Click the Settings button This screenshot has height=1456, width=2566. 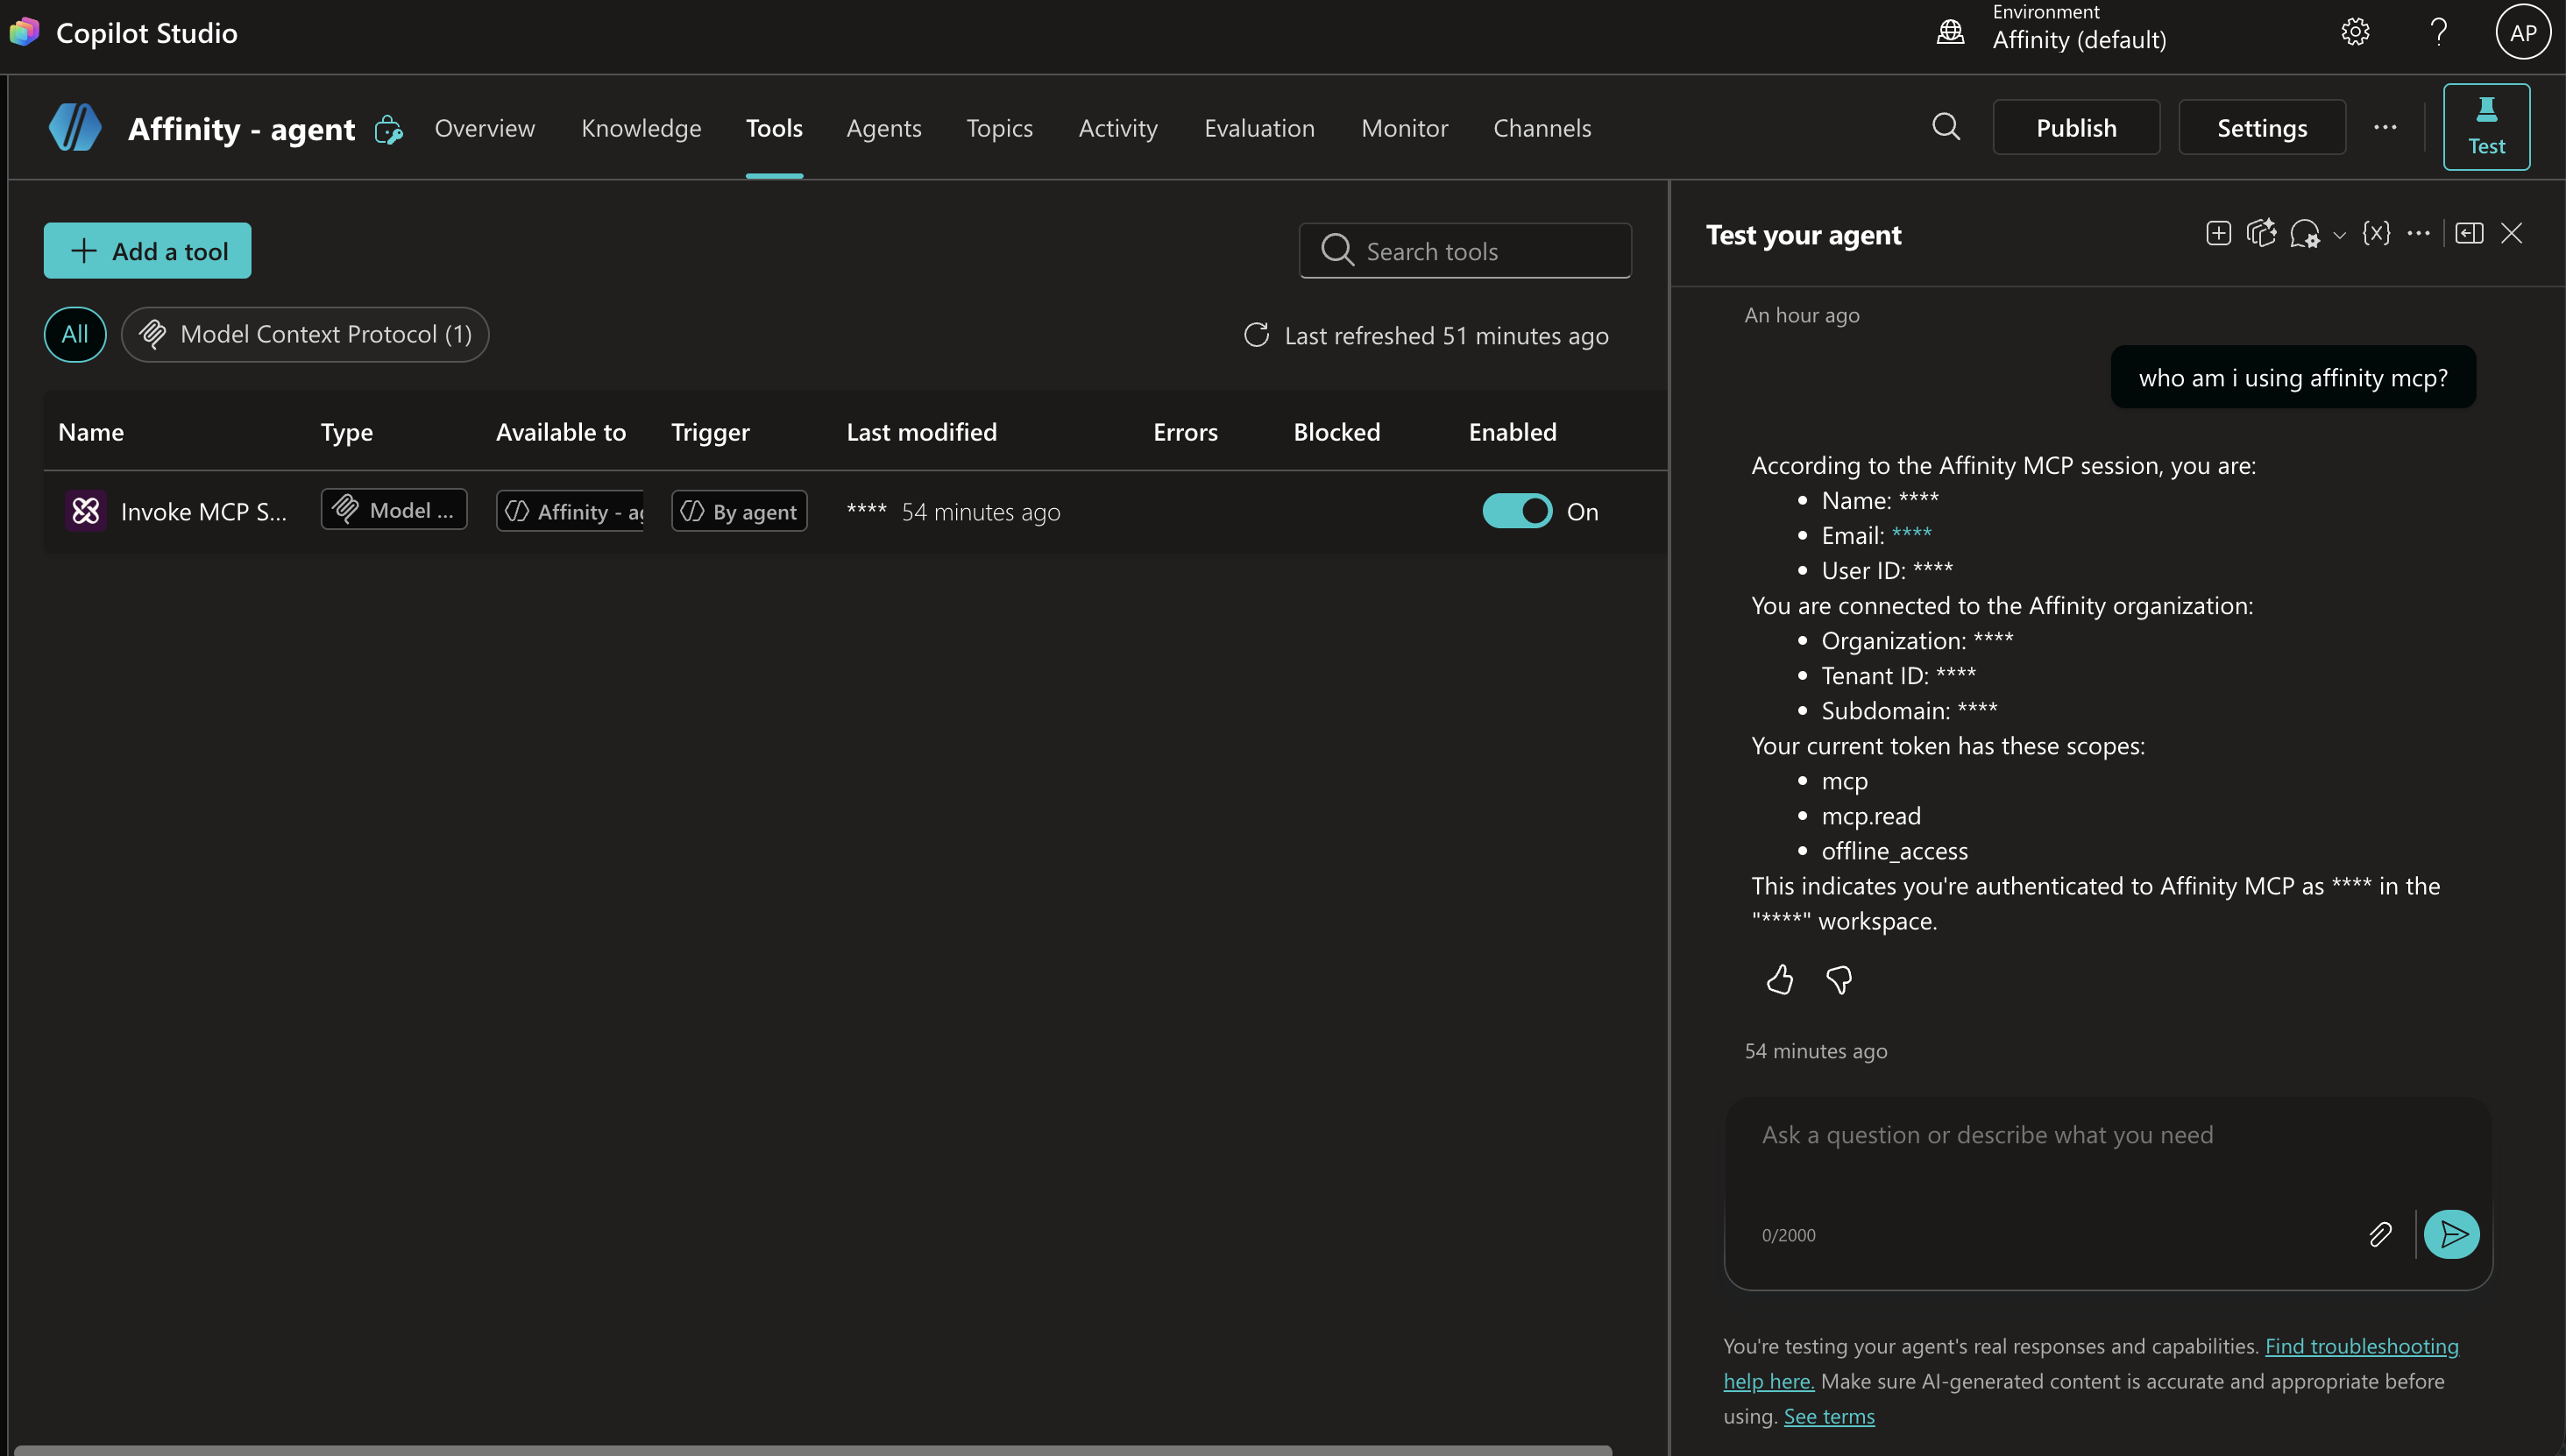tap(2262, 127)
